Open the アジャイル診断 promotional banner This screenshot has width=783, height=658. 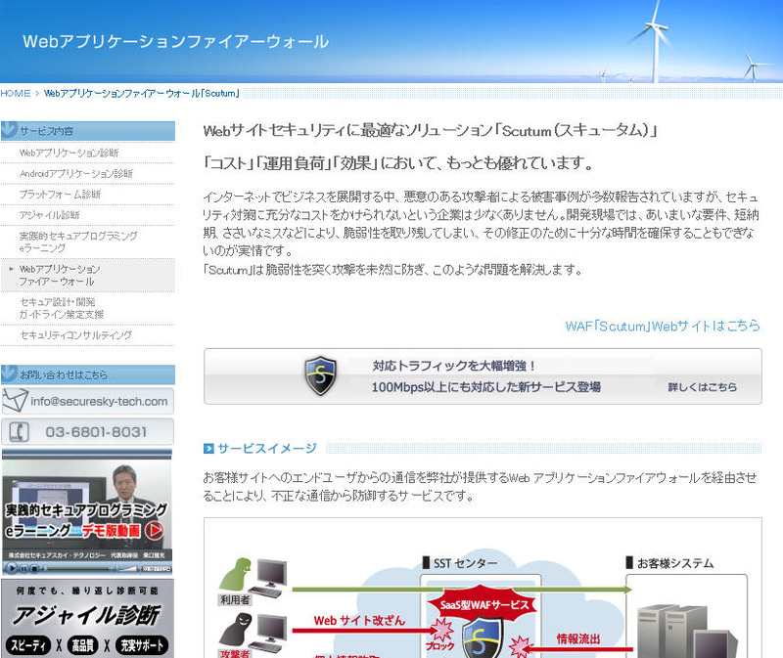coord(88,620)
